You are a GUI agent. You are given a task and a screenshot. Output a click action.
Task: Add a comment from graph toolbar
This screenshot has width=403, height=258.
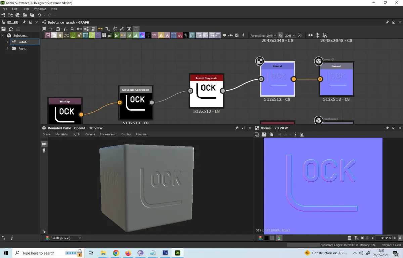tap(224, 35)
